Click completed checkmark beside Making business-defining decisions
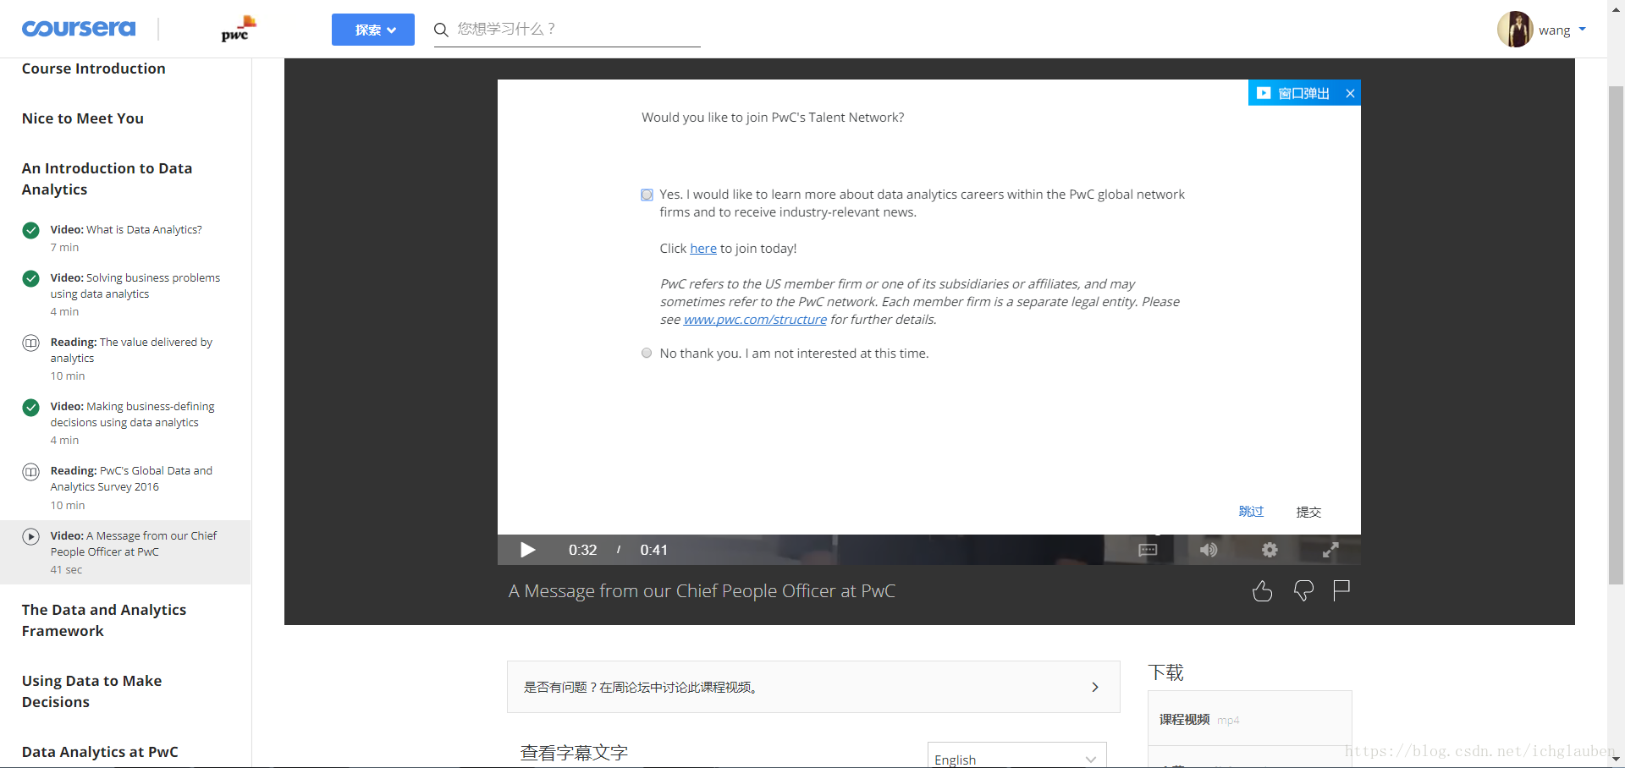 click(x=30, y=408)
